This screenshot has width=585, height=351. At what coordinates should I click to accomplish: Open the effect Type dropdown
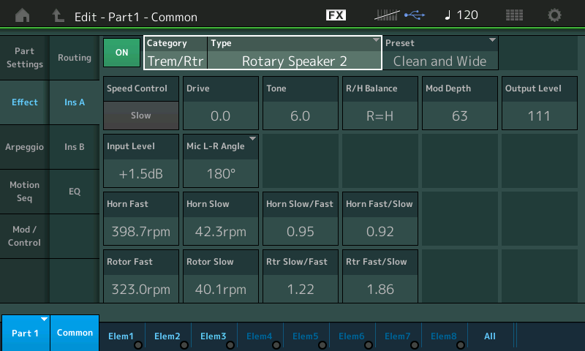pyautogui.click(x=295, y=53)
